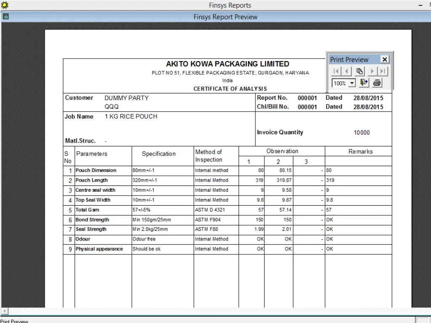Click observation value 9.58
This screenshot has height=323, width=431.
point(287,190)
